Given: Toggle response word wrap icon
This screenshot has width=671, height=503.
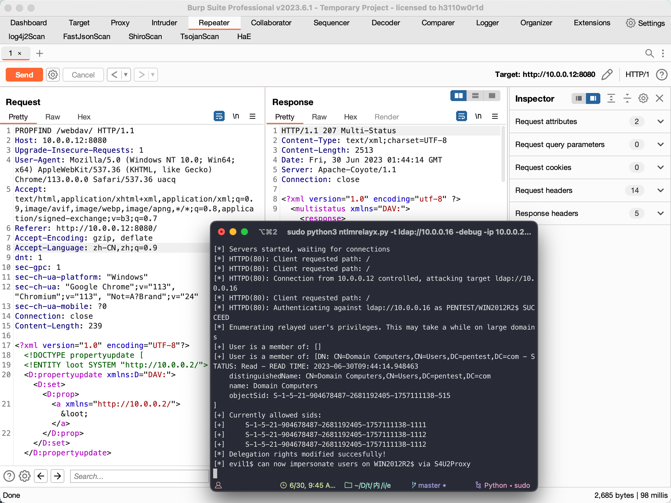Looking at the screenshot, I should [x=461, y=116].
